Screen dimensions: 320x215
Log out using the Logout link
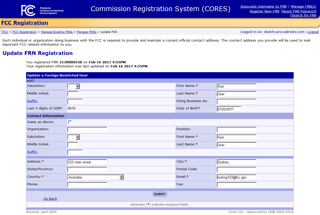click(313, 32)
